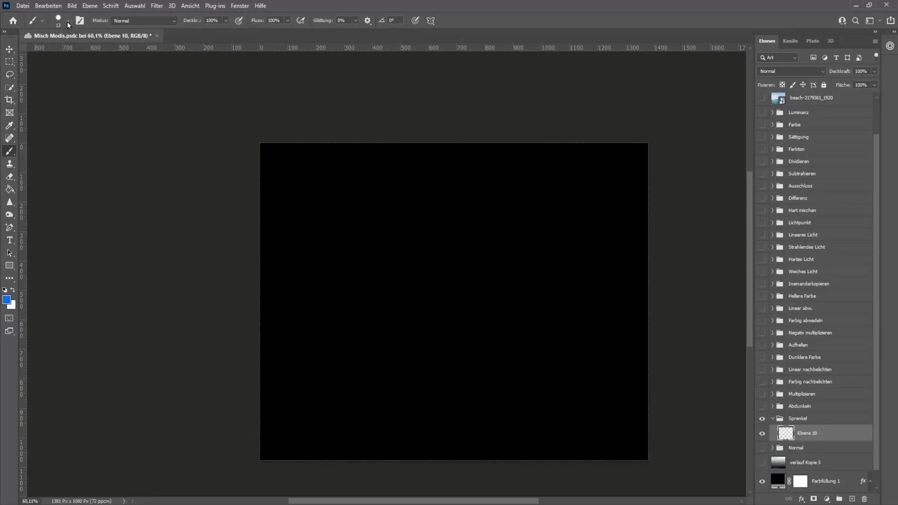The width and height of the screenshot is (898, 505).
Task: Click the Clone Stamp tool
Action: (x=9, y=163)
